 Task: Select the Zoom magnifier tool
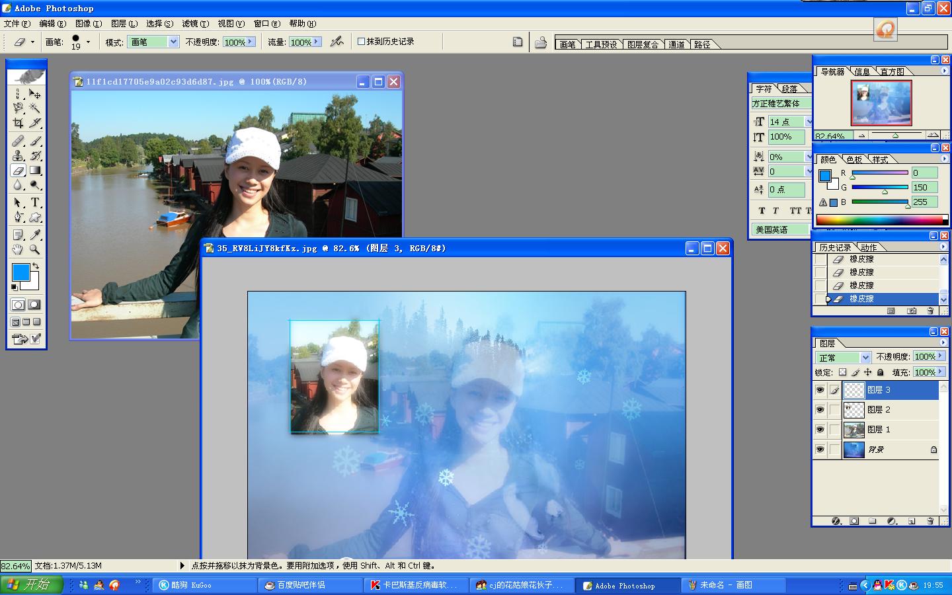[x=35, y=249]
